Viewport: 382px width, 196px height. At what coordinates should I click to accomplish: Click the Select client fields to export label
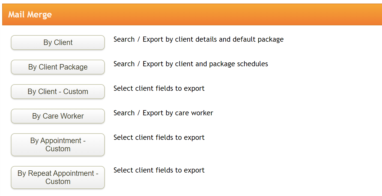pos(159,88)
